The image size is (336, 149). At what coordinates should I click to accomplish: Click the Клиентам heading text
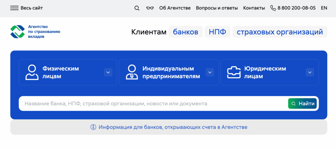149,32
